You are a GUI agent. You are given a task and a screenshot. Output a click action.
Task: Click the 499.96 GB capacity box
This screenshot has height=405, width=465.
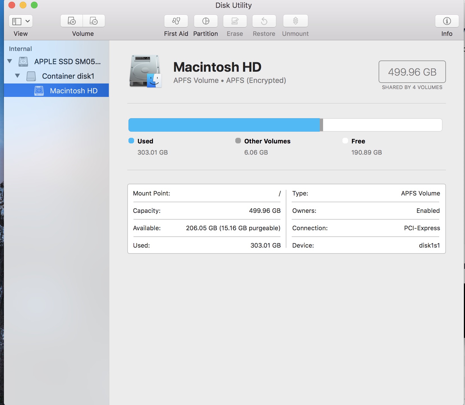tap(412, 72)
